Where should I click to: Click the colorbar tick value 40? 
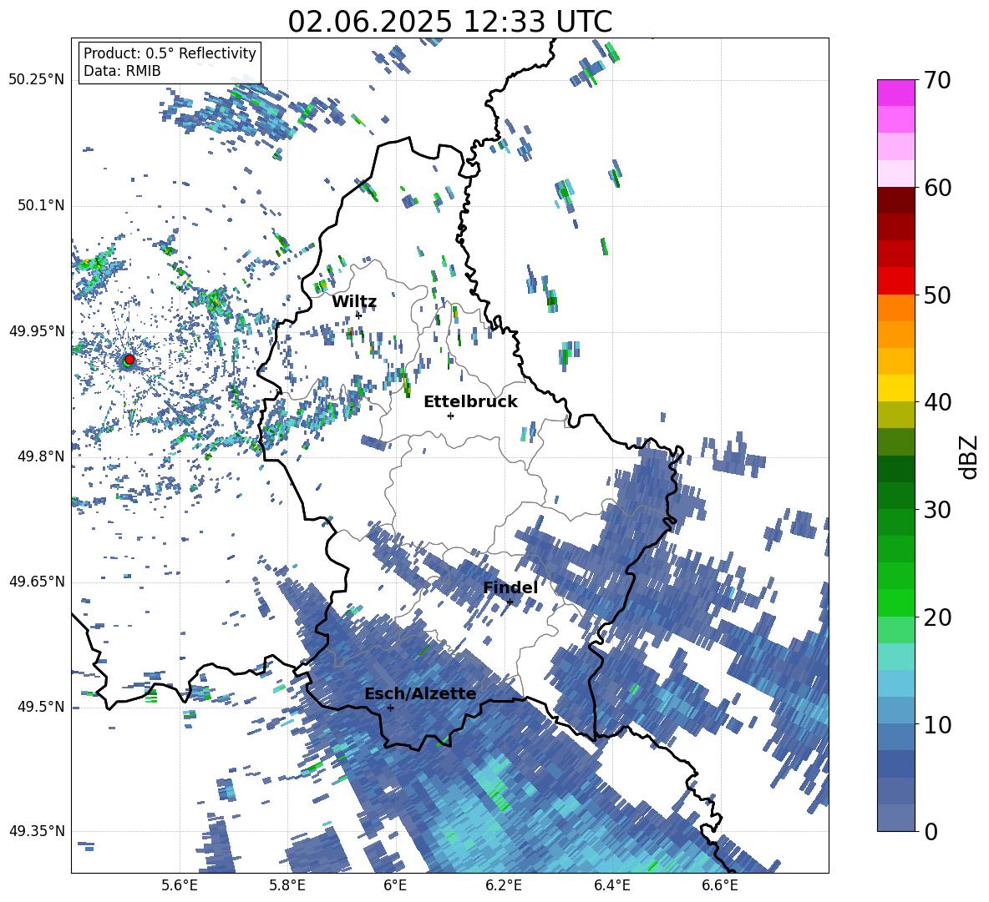pyautogui.click(x=936, y=402)
